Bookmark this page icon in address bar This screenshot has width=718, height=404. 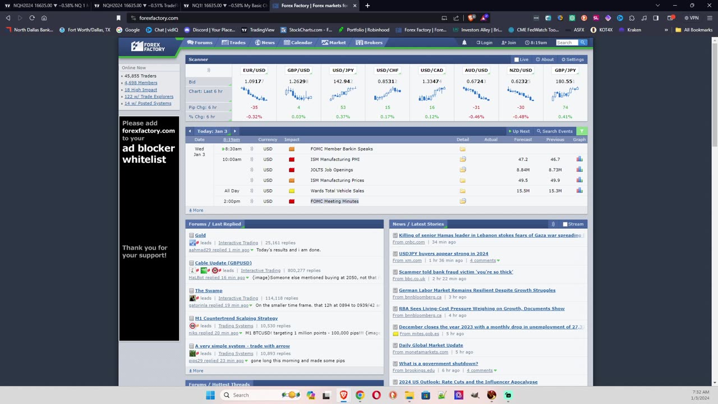[118, 18]
